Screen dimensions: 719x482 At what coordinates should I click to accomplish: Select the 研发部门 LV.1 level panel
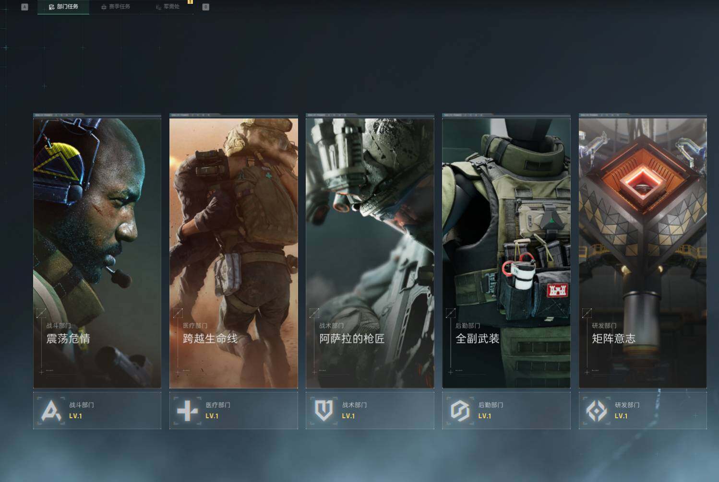click(x=643, y=411)
